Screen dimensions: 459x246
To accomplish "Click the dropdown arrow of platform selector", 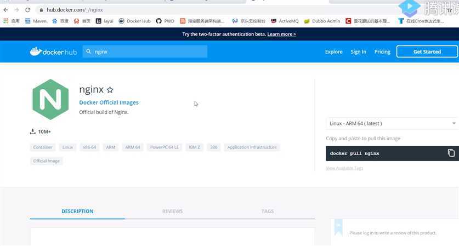I will 454,123.
